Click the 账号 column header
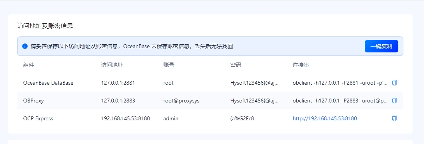Image resolution: width=424 pixels, height=144 pixels. tap(169, 65)
